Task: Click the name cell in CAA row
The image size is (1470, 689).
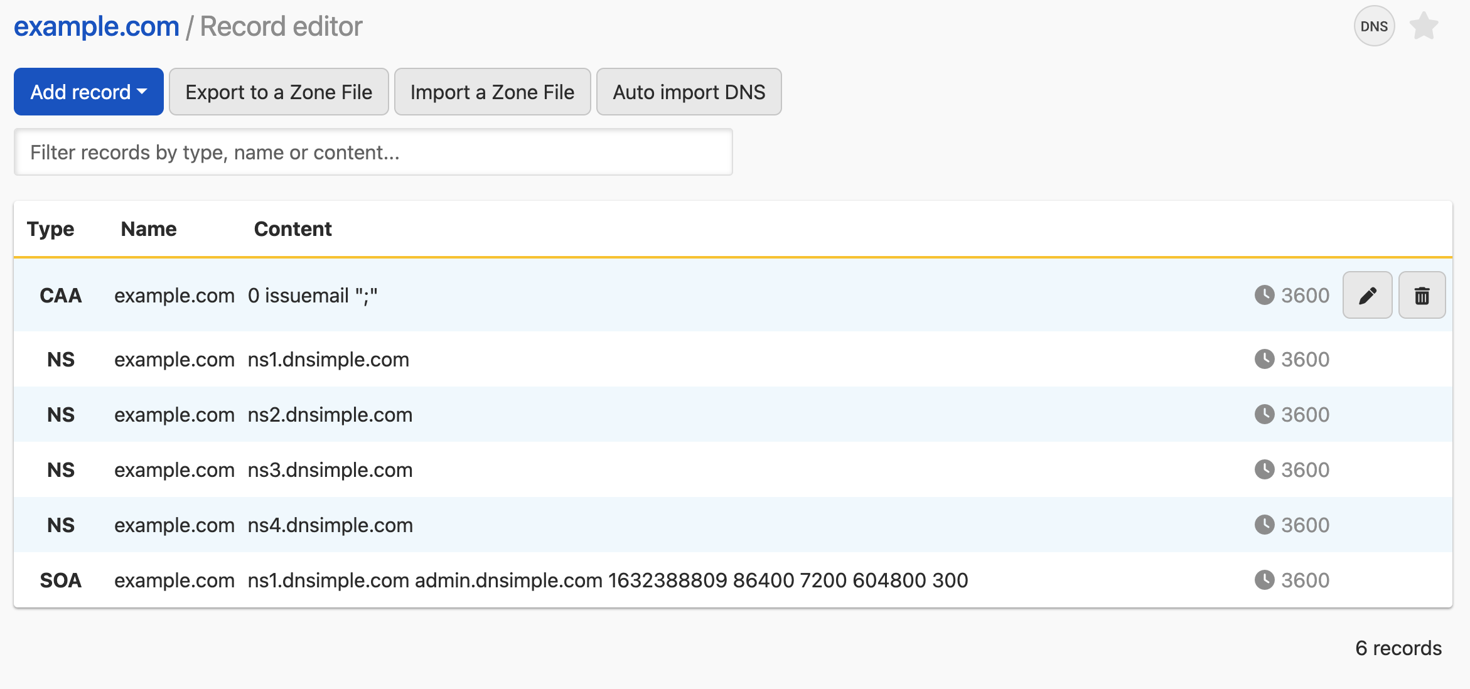Action: pos(174,295)
